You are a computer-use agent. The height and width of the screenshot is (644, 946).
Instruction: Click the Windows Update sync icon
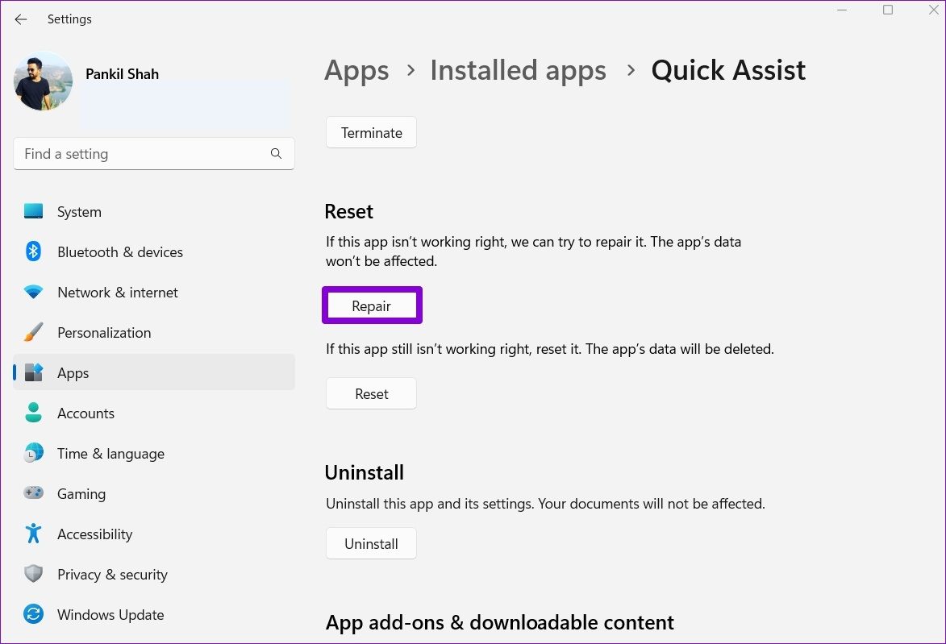[x=33, y=614]
